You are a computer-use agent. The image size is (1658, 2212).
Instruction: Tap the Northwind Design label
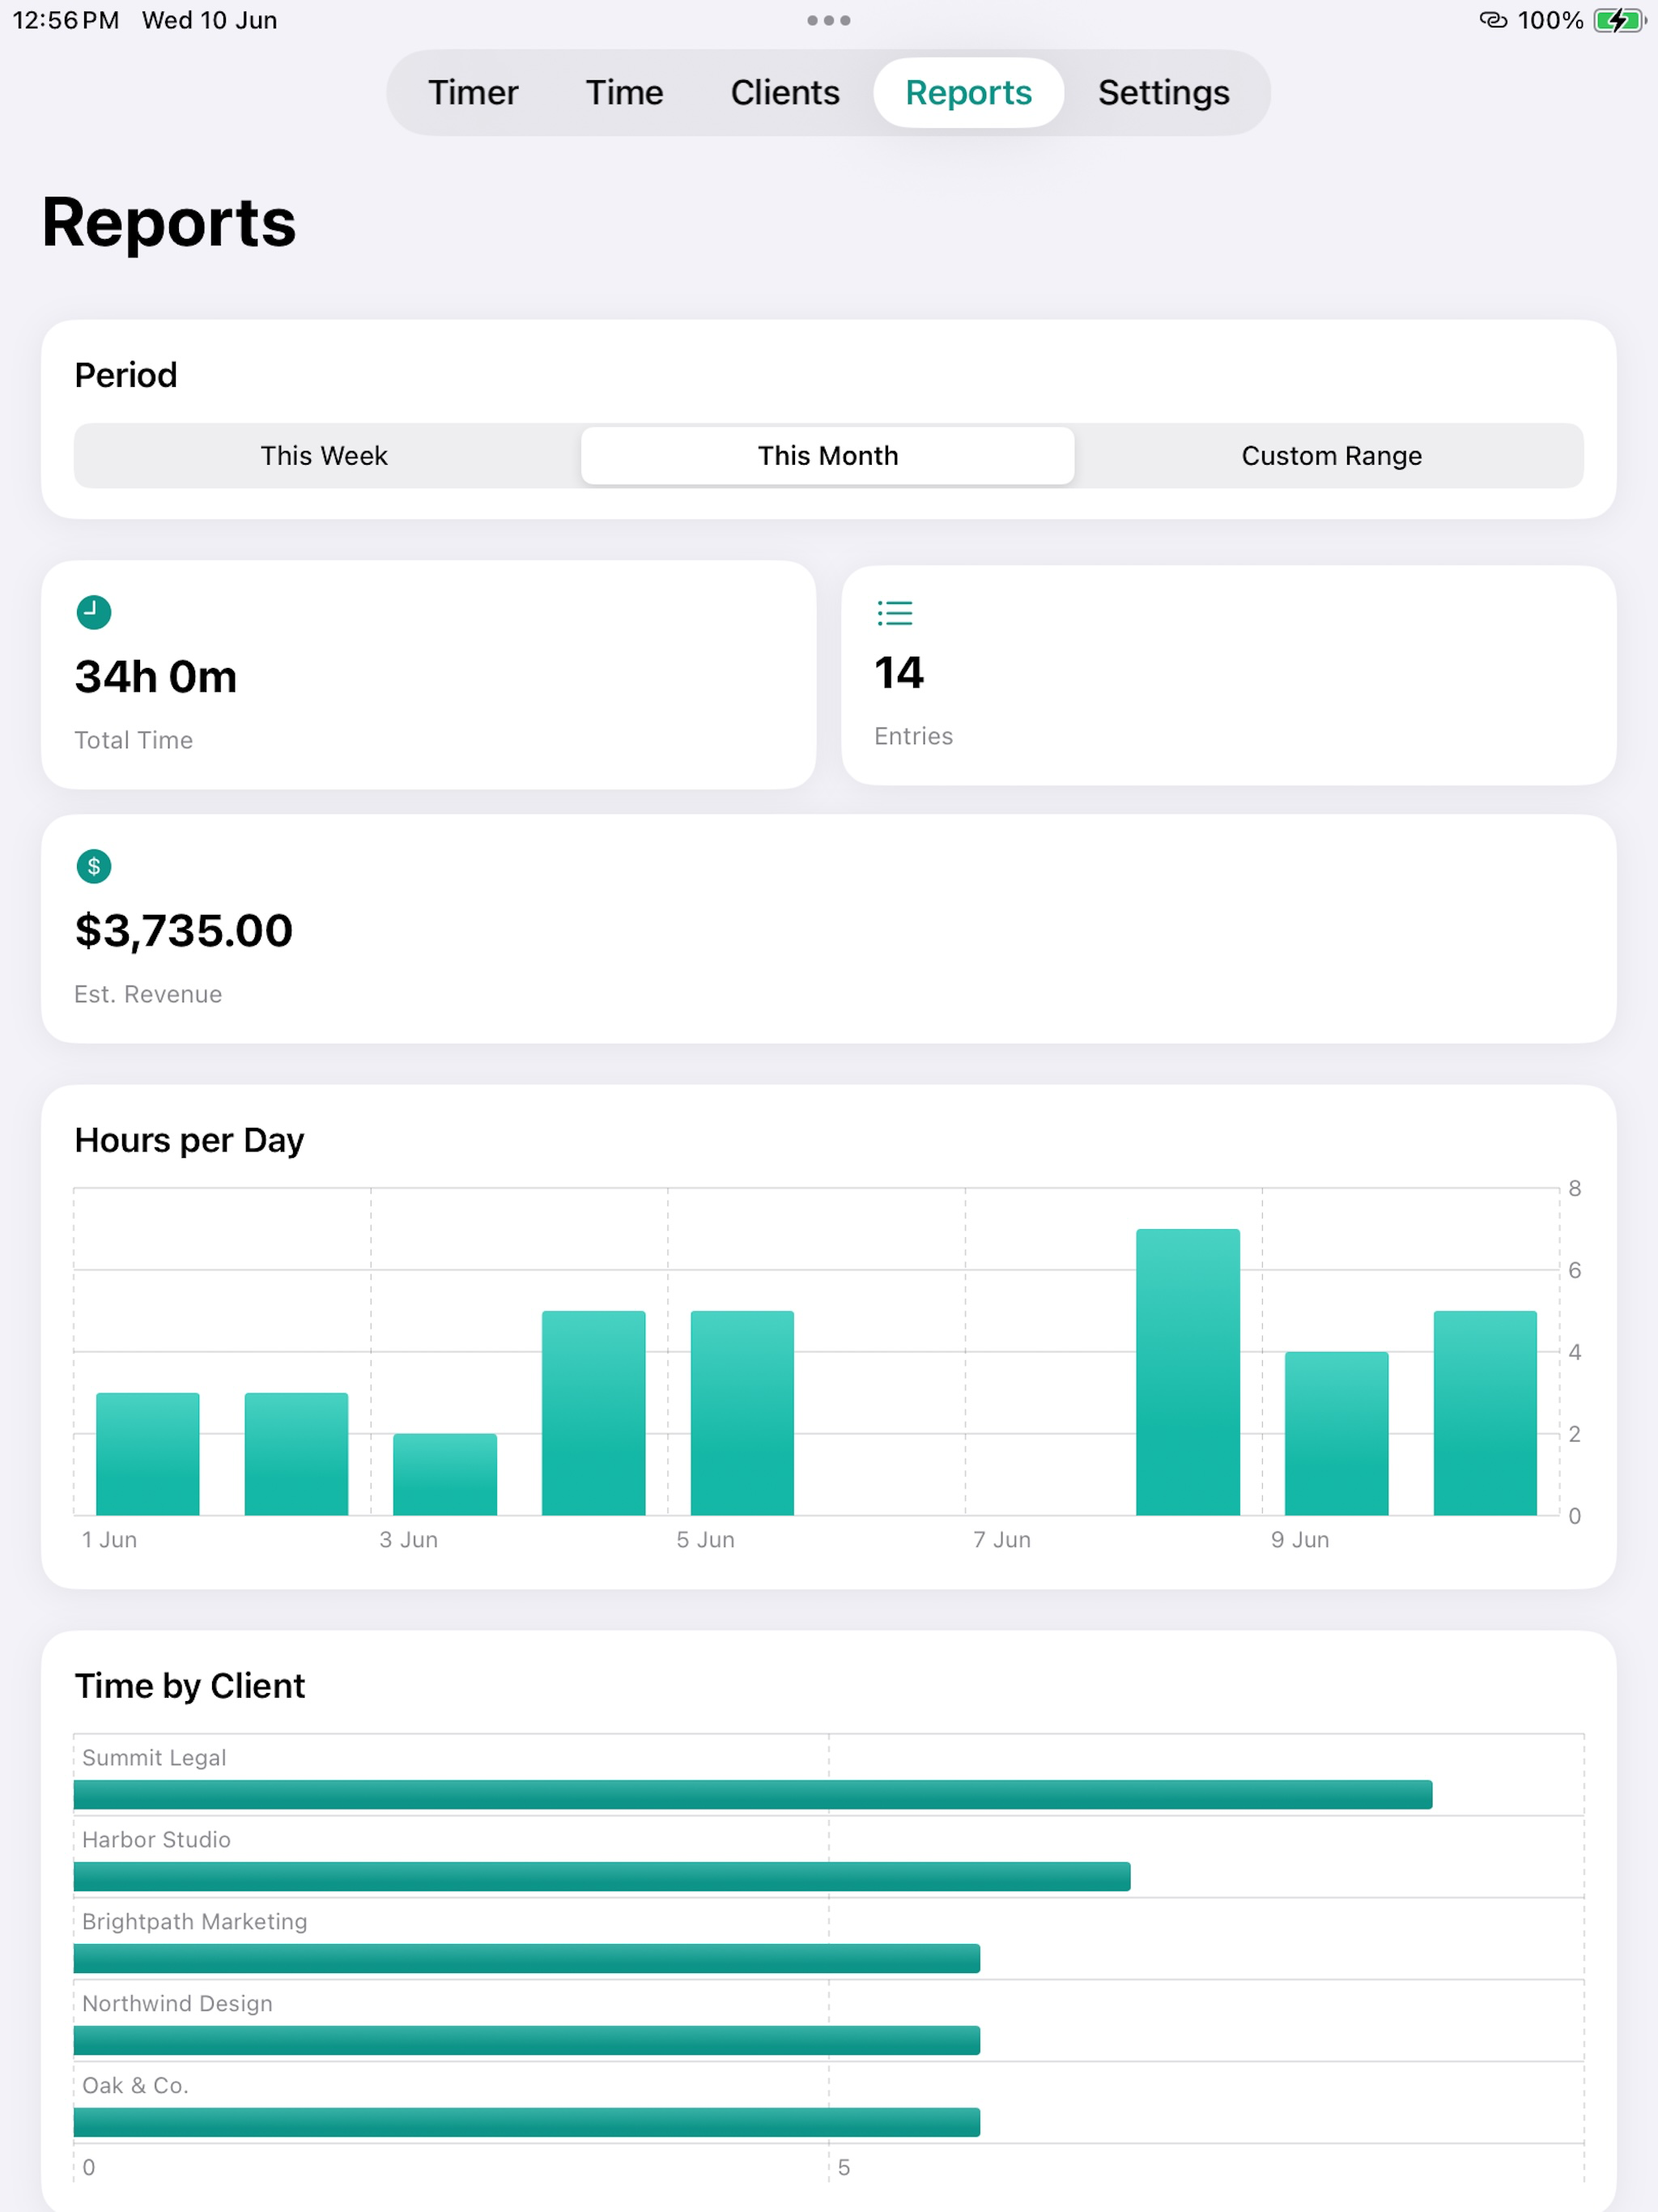tap(177, 2004)
